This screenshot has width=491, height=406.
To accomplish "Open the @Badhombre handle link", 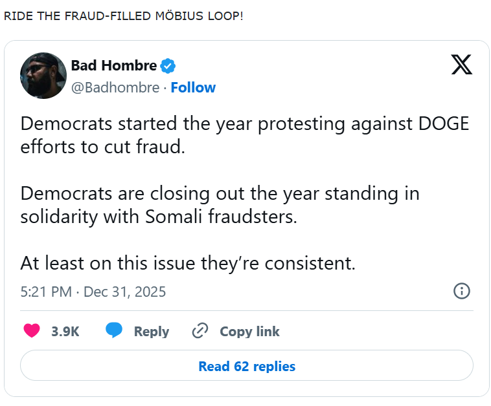I will click(x=115, y=87).
